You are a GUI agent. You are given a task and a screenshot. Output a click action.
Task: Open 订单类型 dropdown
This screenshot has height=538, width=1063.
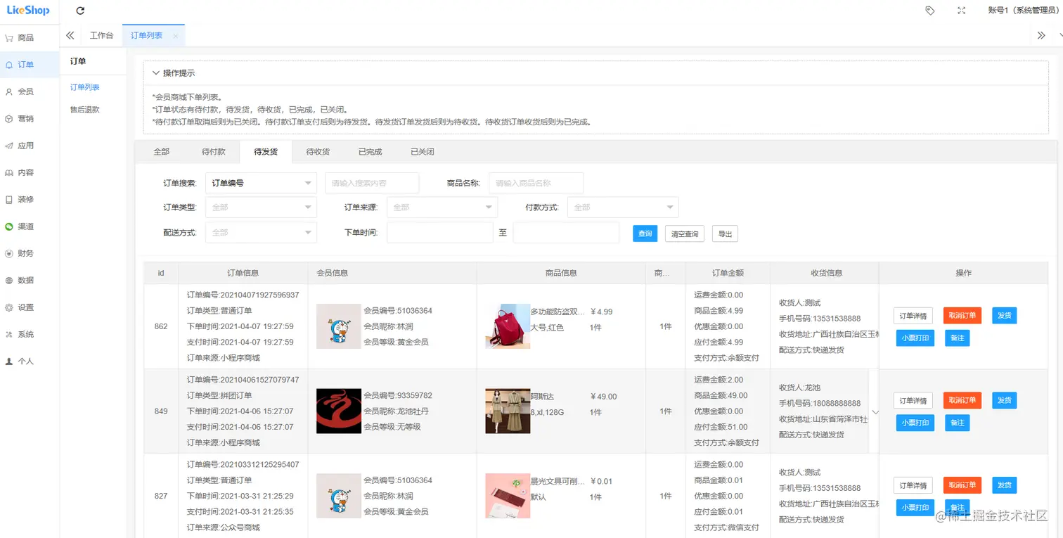[x=260, y=207]
